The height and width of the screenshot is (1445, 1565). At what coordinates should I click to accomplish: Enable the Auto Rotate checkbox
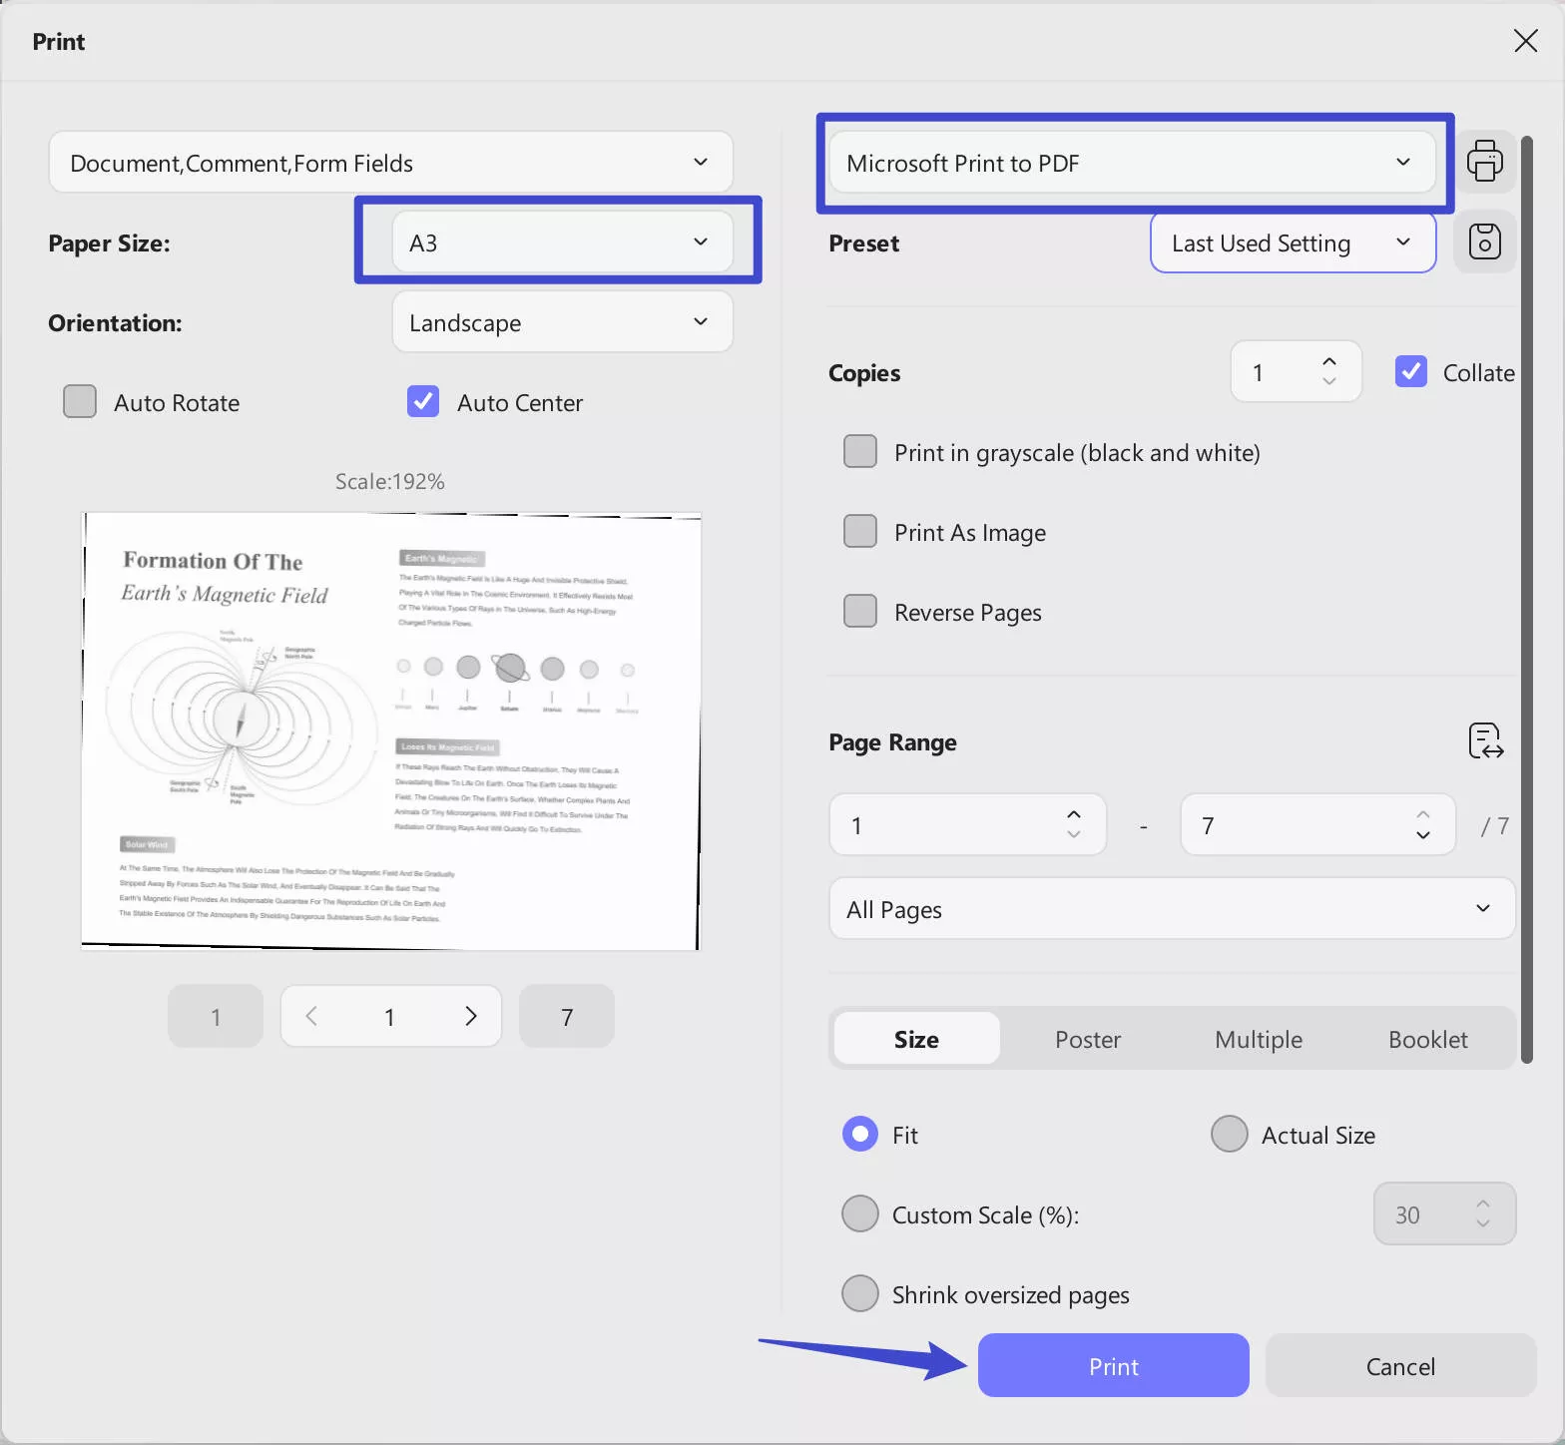[80, 402]
